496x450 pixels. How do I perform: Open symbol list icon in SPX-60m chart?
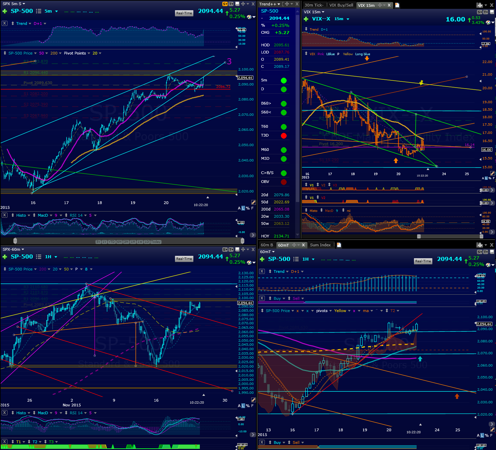tap(39, 257)
